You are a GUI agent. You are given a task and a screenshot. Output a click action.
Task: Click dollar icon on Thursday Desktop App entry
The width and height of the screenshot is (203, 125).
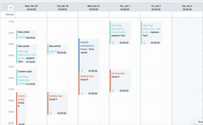pos(113,91)
